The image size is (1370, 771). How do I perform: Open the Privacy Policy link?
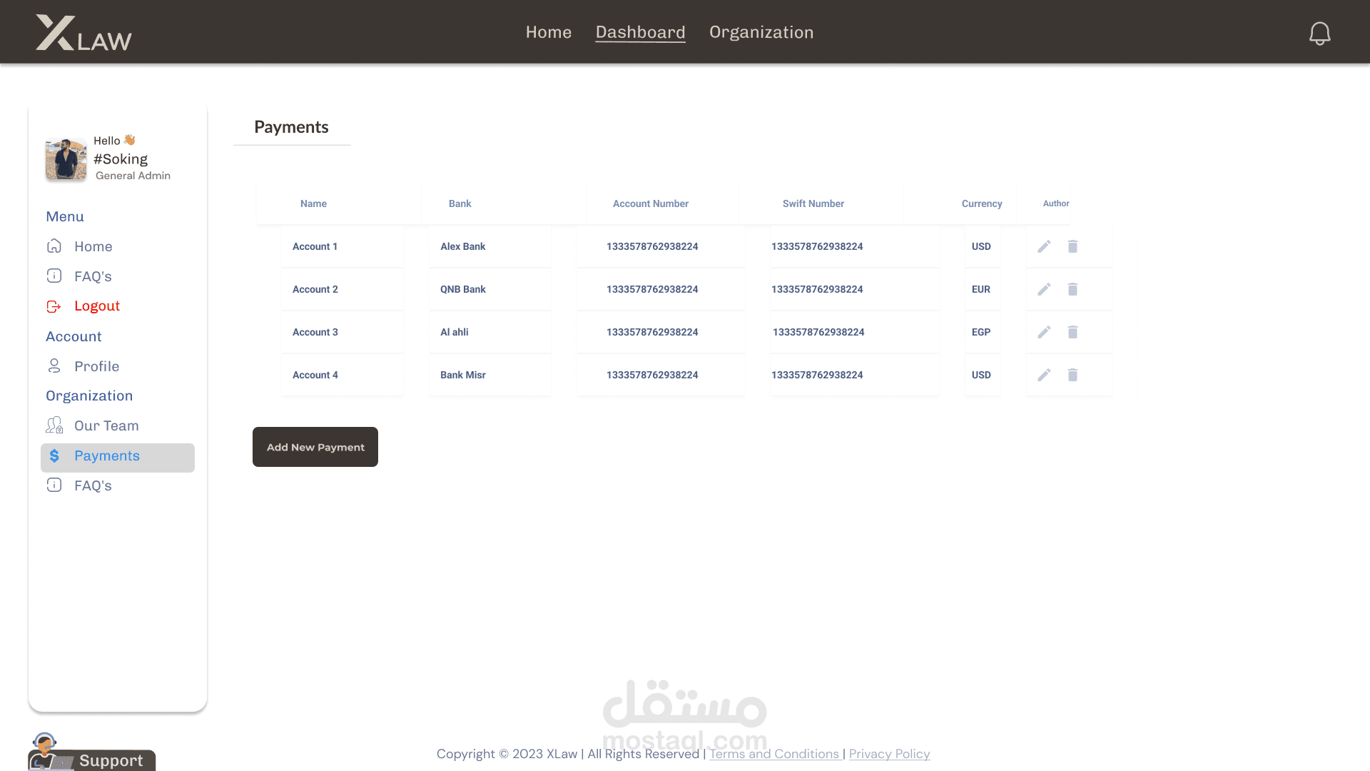(x=889, y=754)
